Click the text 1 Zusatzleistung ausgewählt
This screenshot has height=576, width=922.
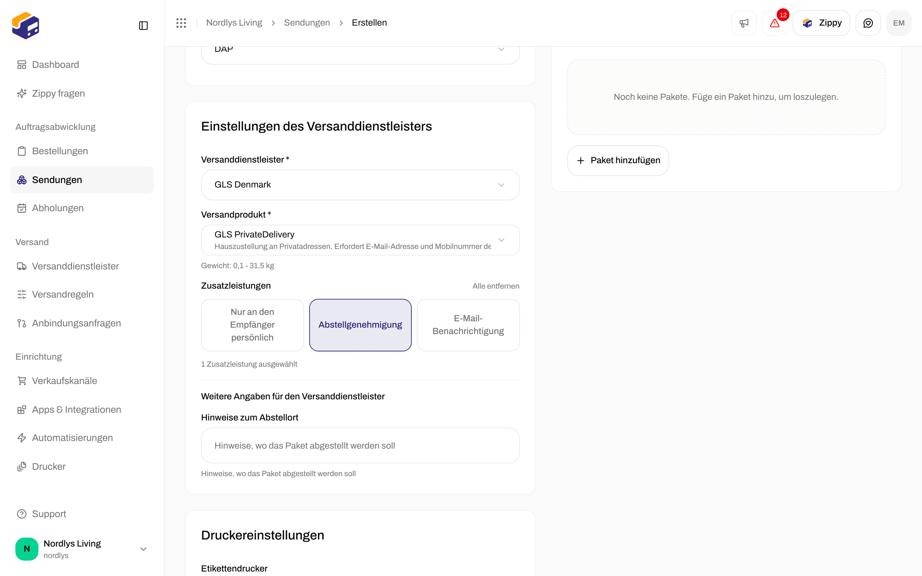coord(249,364)
